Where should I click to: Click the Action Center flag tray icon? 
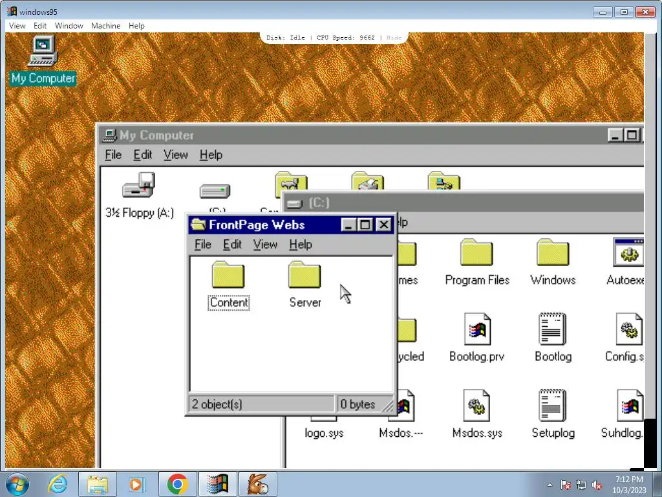(566, 485)
